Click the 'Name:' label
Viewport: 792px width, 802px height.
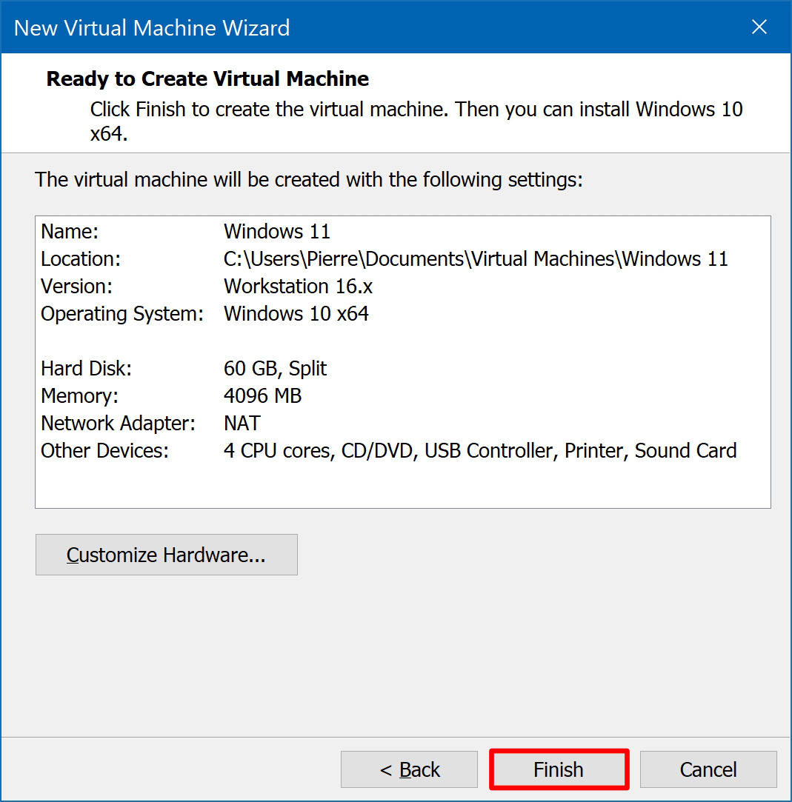[70, 232]
